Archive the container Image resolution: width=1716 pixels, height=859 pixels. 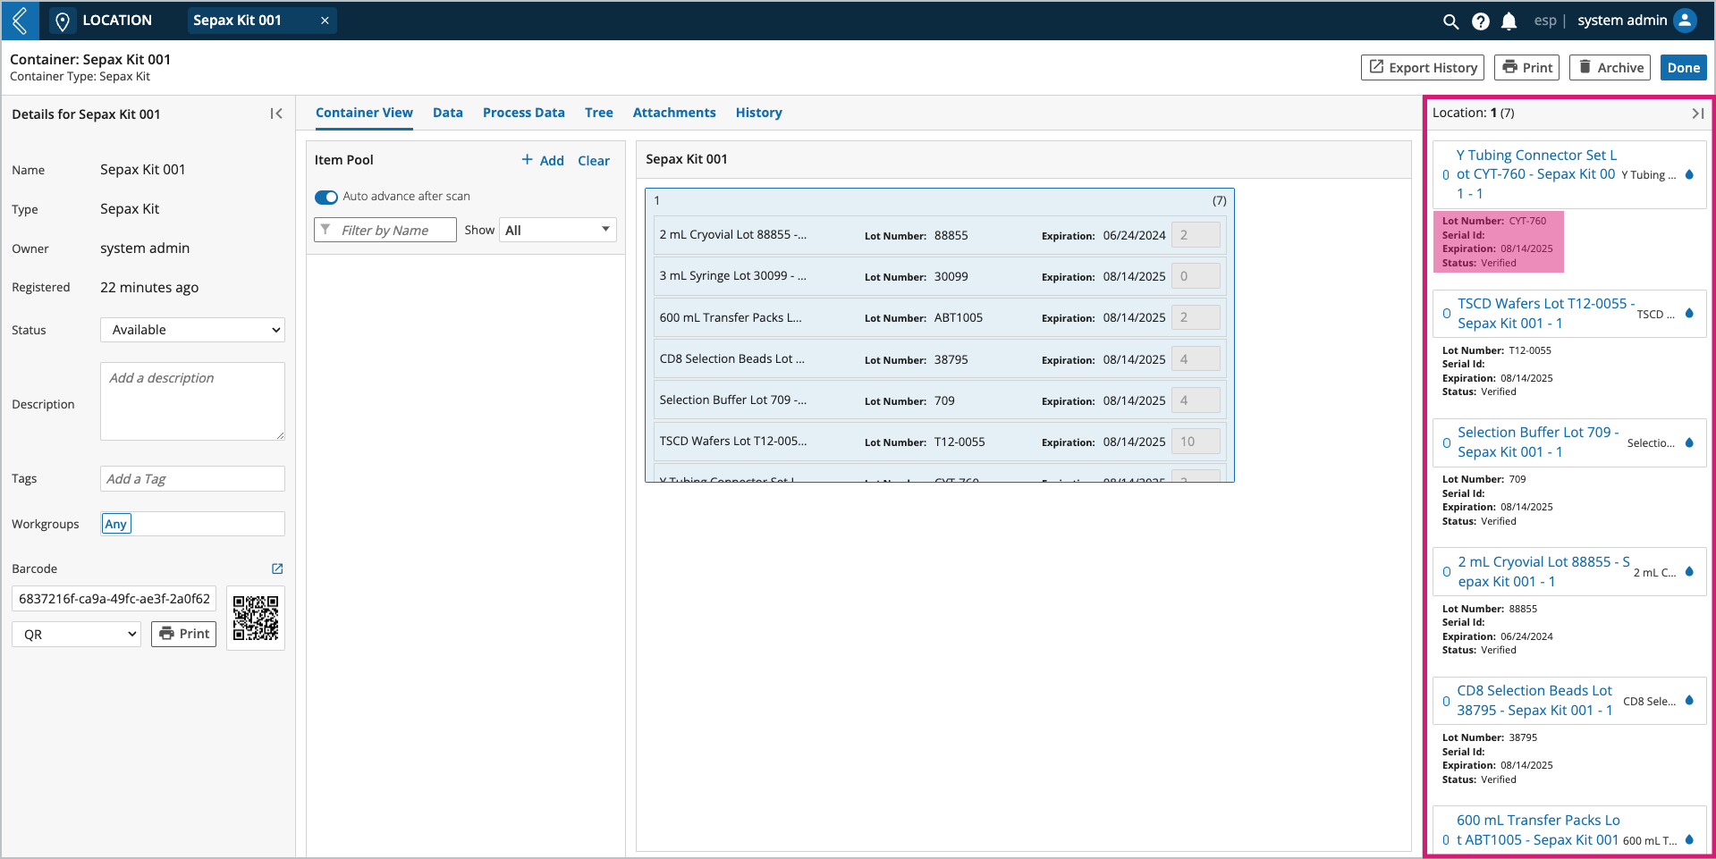coord(1610,68)
